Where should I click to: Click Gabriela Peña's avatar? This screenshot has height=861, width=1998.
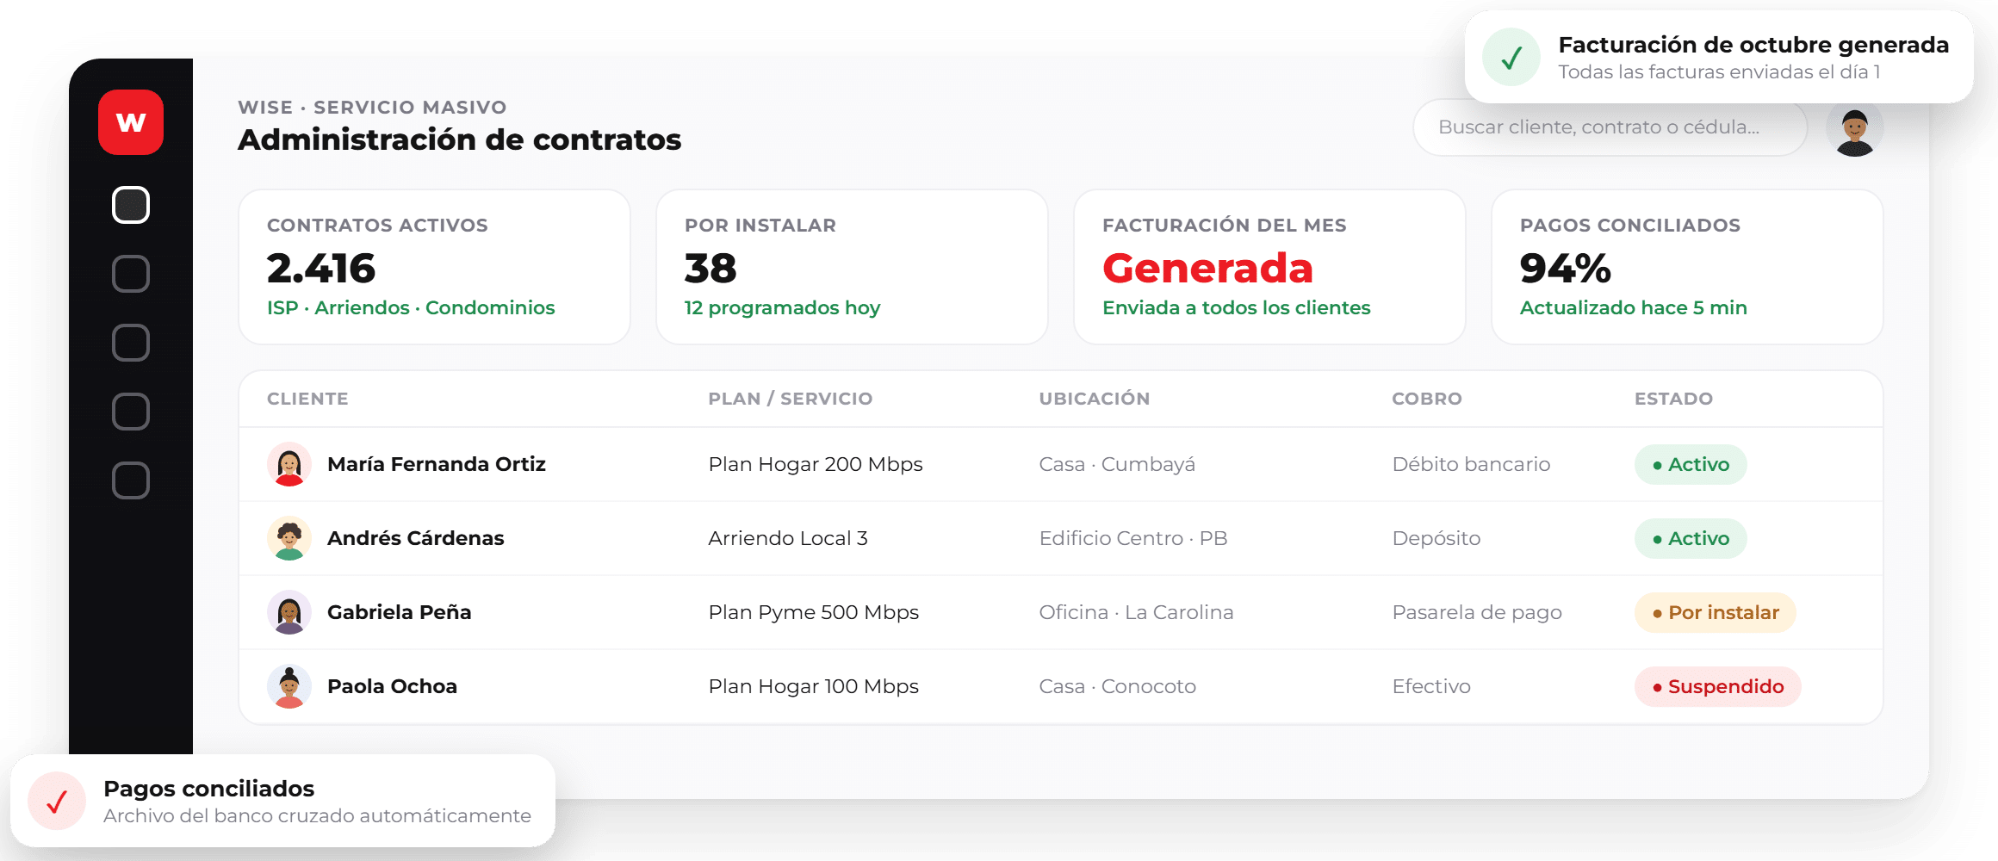pos(289,612)
